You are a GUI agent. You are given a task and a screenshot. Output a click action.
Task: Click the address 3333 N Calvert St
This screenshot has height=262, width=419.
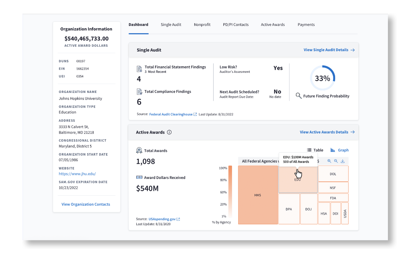[x=74, y=127]
